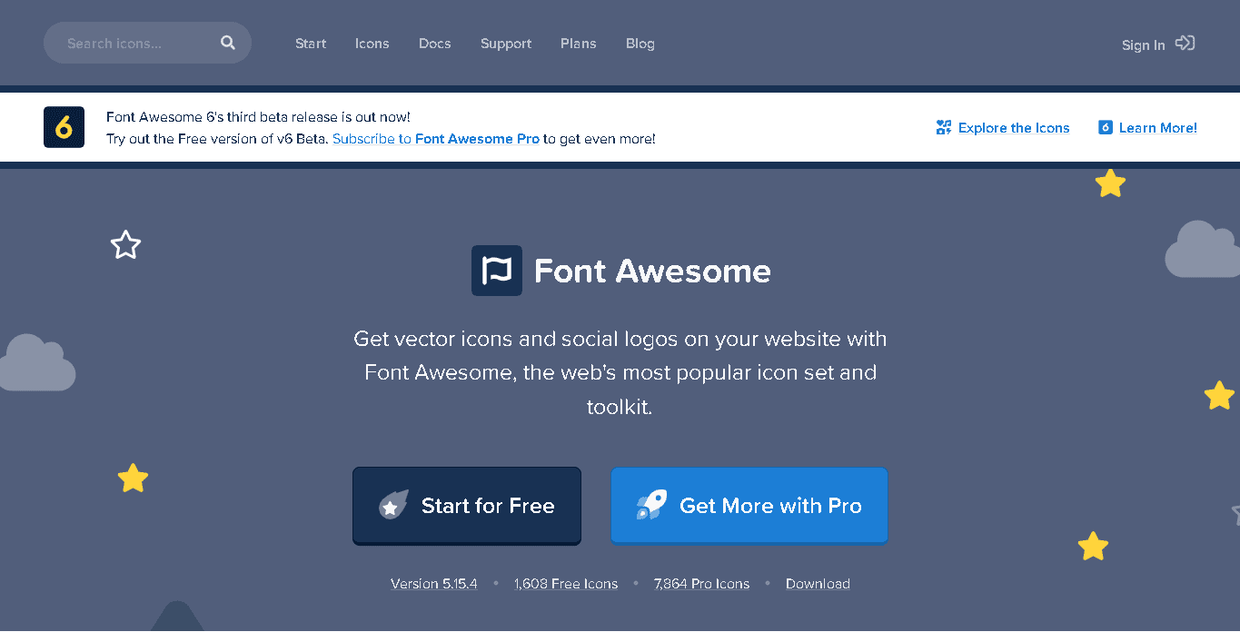Click the yellow 6 beta badge icon
Screen dimensions: 1240x632
pos(64,127)
